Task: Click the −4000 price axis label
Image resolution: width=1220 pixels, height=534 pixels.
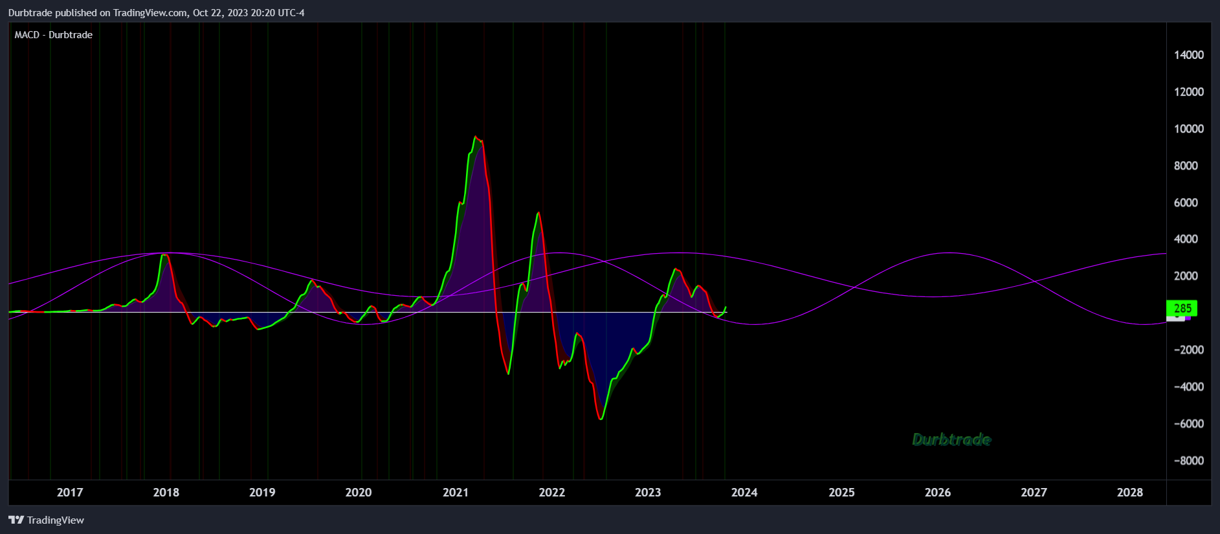Action: pyautogui.click(x=1189, y=386)
